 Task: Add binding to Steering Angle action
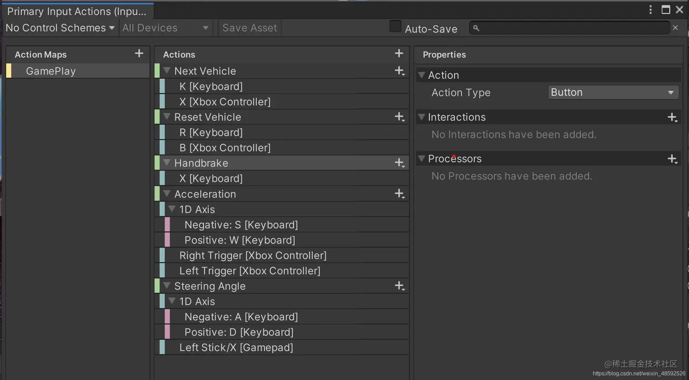point(400,286)
